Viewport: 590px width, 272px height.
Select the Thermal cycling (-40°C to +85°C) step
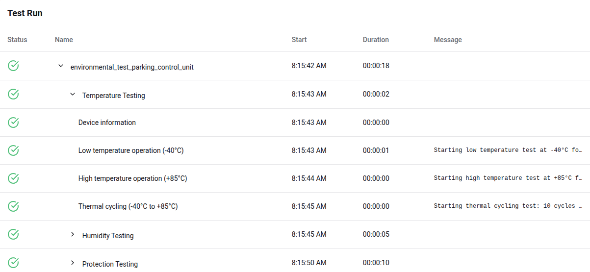coord(128,206)
